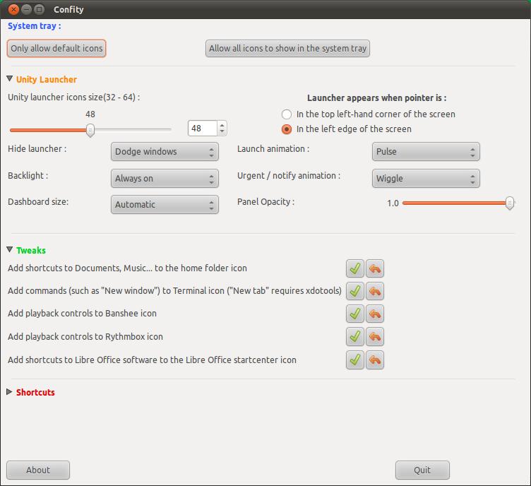Click inside the icon size number field
The image size is (531, 486).
pos(203,129)
